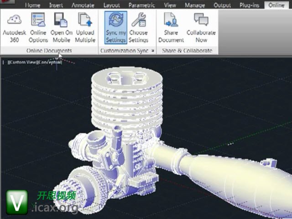Click the engine cylinder head model

coord(127,99)
